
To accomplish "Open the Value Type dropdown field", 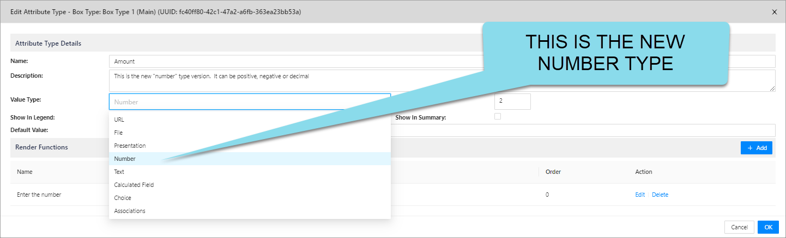I will point(250,102).
